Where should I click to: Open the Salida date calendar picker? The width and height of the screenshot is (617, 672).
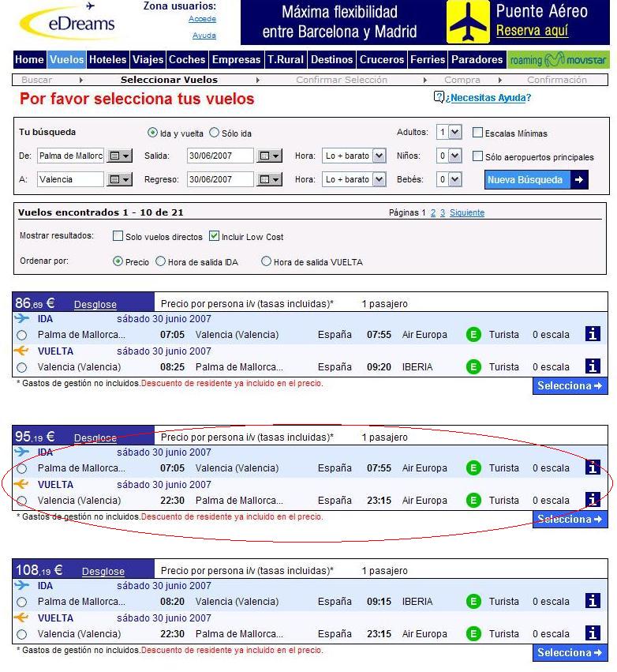pos(269,156)
